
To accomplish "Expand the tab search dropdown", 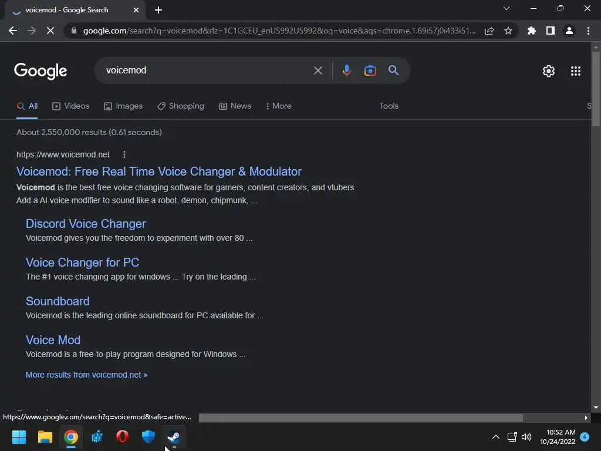I will tap(507, 8).
